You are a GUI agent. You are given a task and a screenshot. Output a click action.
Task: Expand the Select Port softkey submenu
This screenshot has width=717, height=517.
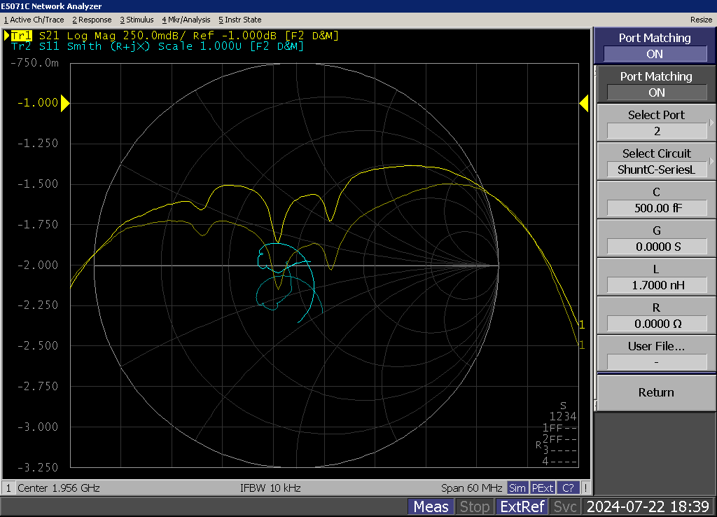656,123
